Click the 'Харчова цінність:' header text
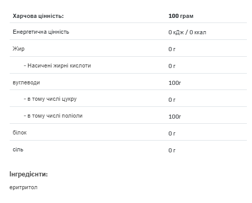Viewport: 252px width, 203px height. pyautogui.click(x=38, y=16)
